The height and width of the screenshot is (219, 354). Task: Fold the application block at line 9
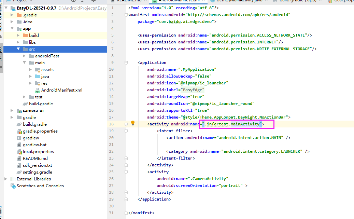pos(126,63)
